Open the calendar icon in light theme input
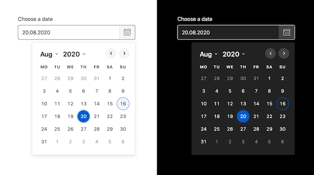 [x=127, y=32]
